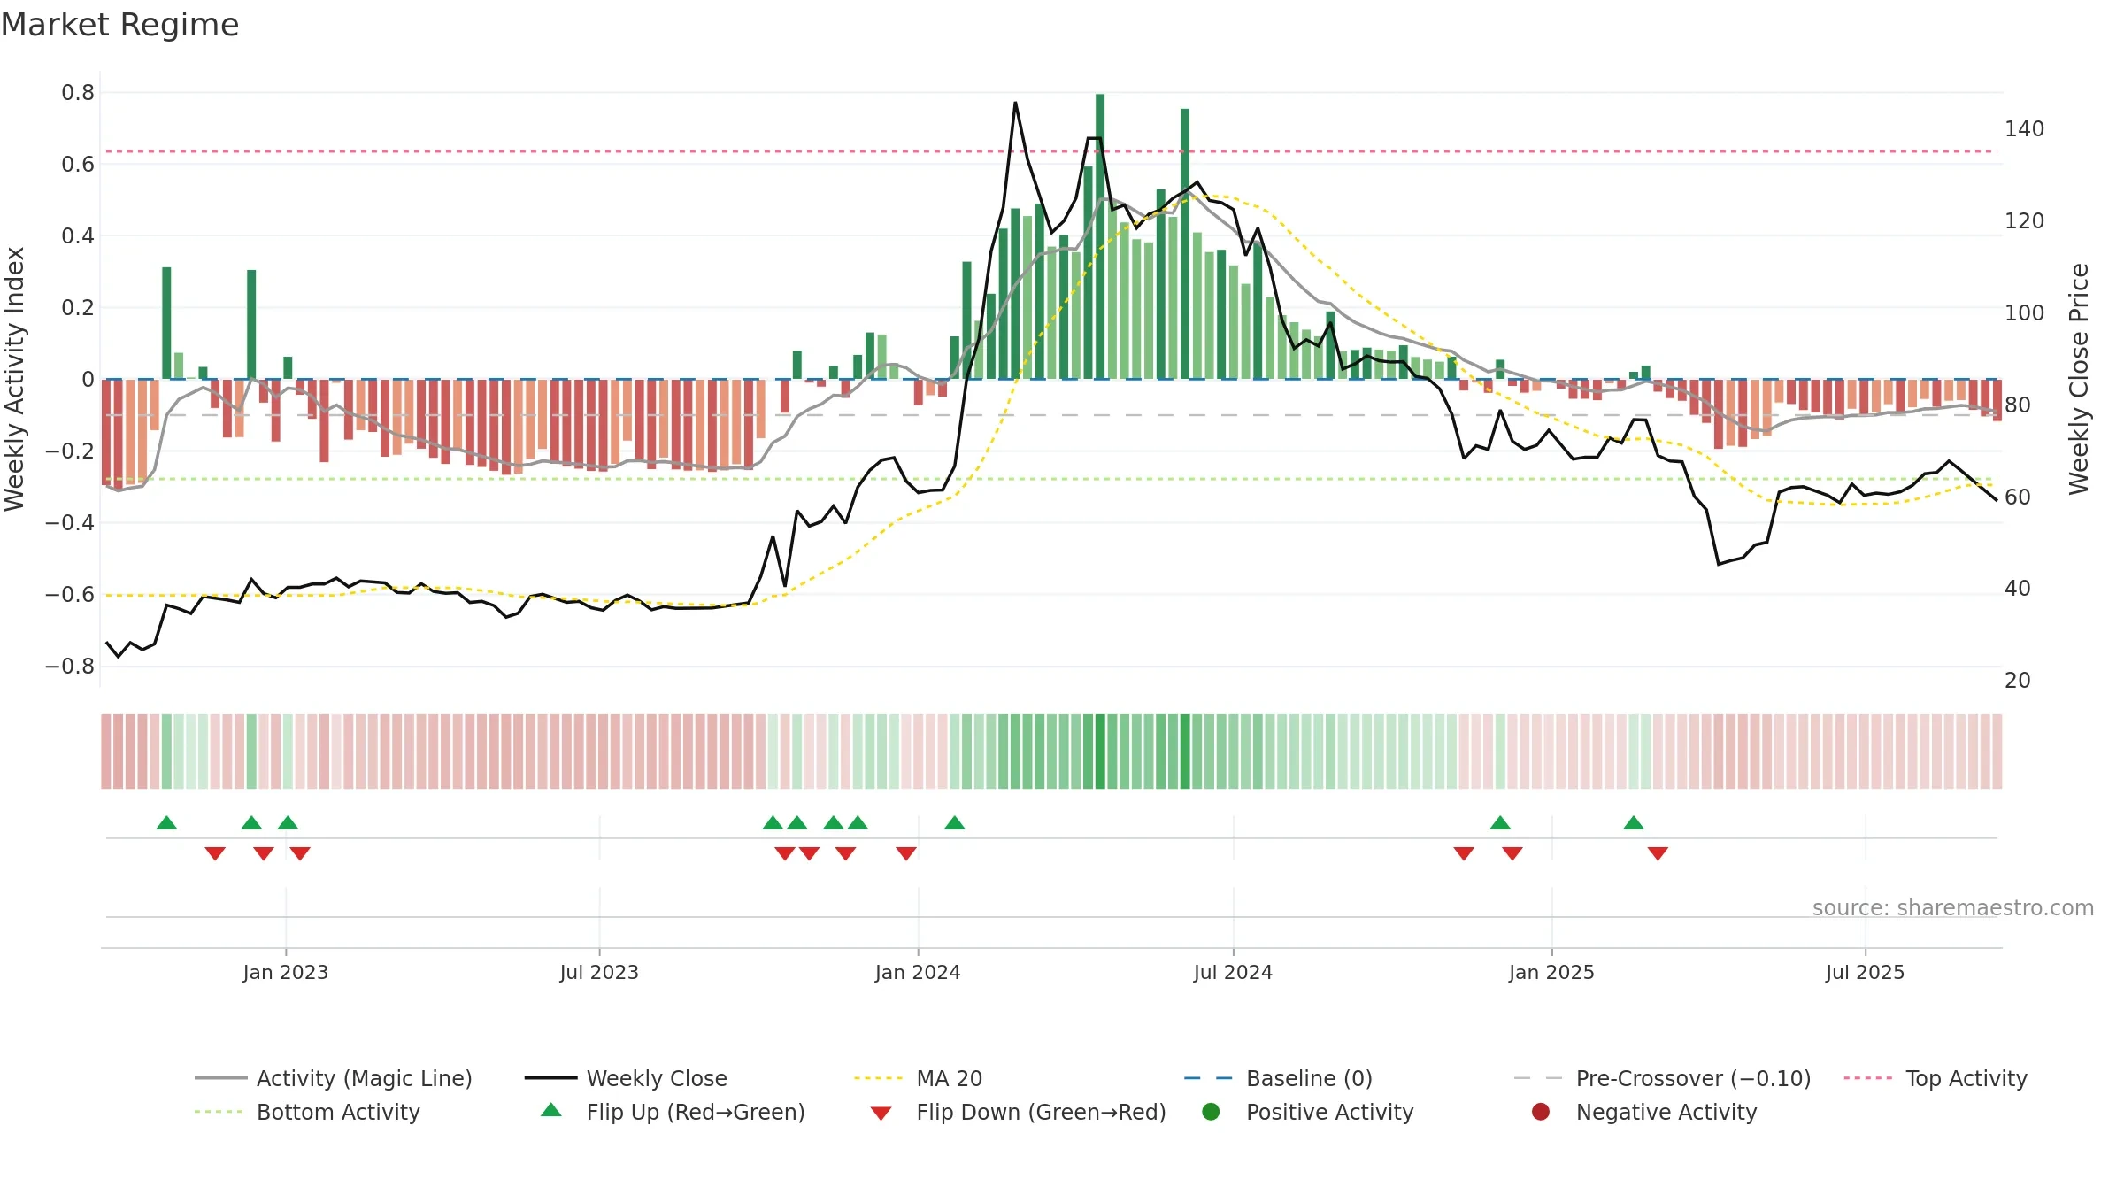Click the tallest green activity bar
This screenshot has height=1195, width=2124.
pyautogui.click(x=1100, y=236)
